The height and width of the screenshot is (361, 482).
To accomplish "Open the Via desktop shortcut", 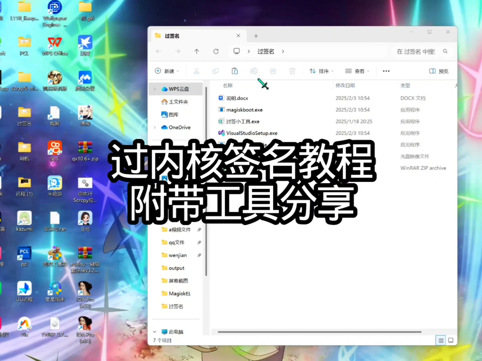I will coord(24,326).
